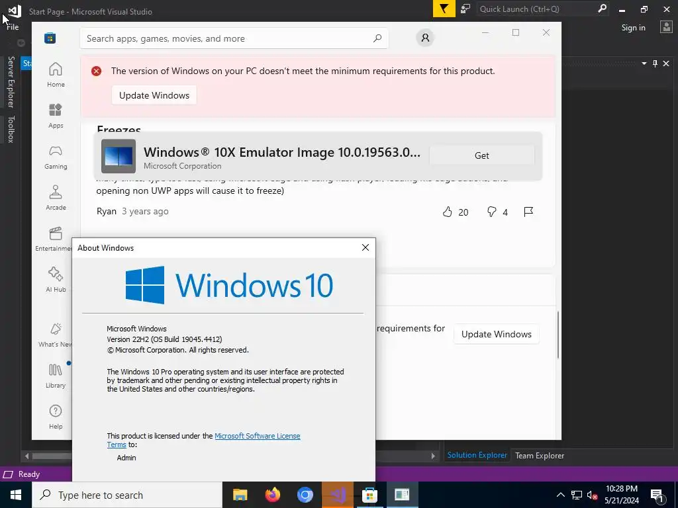Click Get for Windows 10X Emulator Image
This screenshot has width=678, height=508.
tap(482, 155)
